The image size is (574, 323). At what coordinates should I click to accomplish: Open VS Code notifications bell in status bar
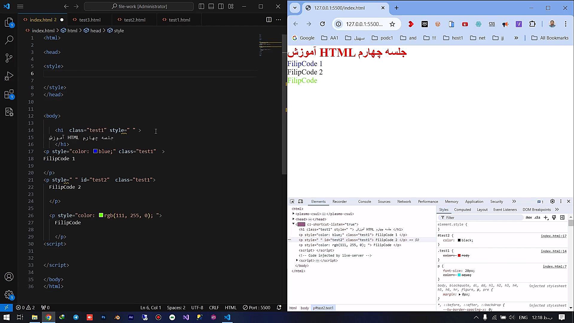click(279, 307)
